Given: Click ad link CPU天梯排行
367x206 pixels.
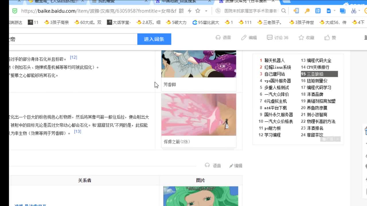Looking at the screenshot, I should click(x=318, y=67).
